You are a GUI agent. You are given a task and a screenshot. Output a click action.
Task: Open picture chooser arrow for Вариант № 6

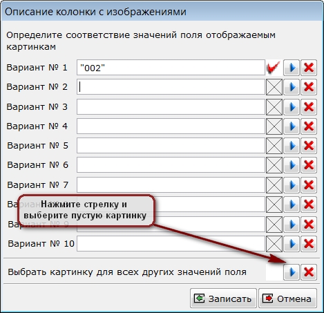click(x=292, y=165)
